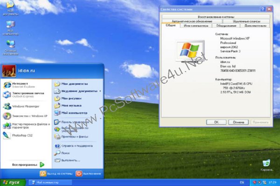Click the taskbar clock 17:29
The image size is (280, 186).
point(272,182)
